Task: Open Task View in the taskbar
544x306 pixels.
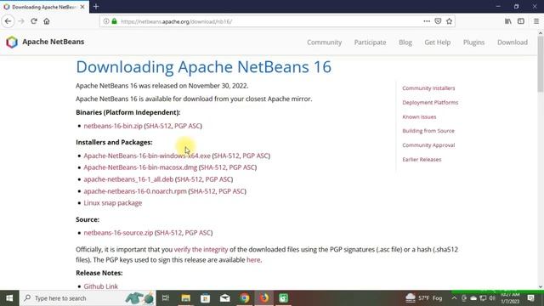Action: tap(166, 298)
